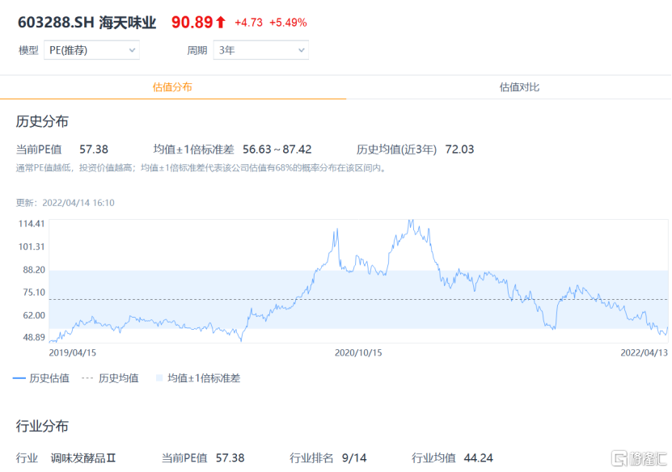This screenshot has height=472, width=672.
Task: Switch to the 估值分布 tab
Action: pyautogui.click(x=173, y=87)
